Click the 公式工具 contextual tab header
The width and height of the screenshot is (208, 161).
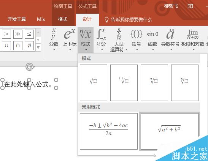87,6
